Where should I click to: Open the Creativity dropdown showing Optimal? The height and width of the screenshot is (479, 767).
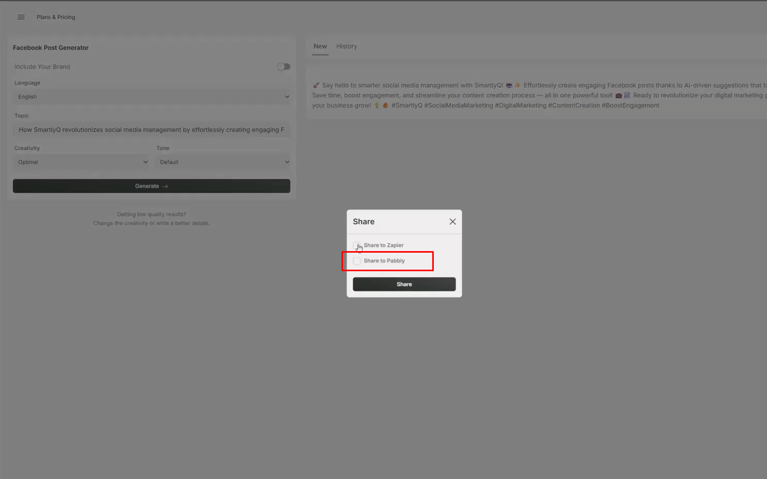(x=81, y=162)
